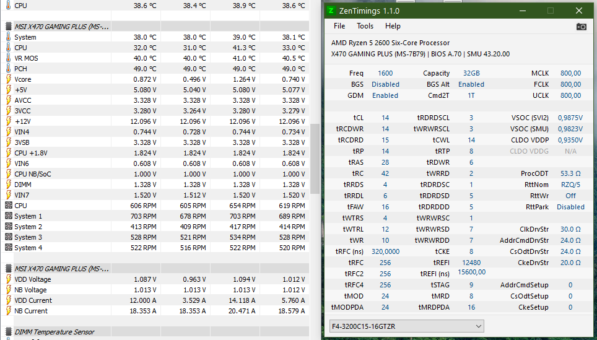Click the lightning icon of CPU +1.8V row
The height and width of the screenshot is (340, 597).
coord(9,153)
